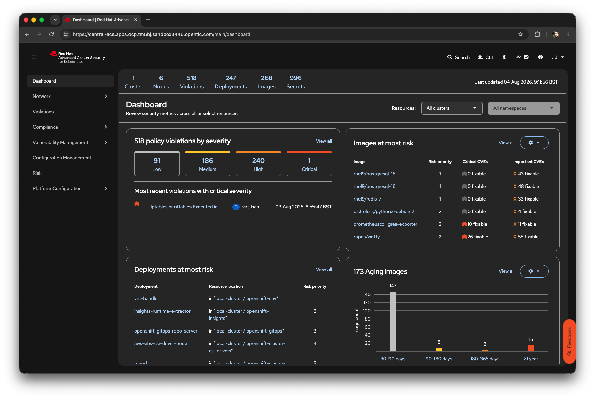
Task: Open the rhpds/wetty image link
Action: tap(367, 237)
